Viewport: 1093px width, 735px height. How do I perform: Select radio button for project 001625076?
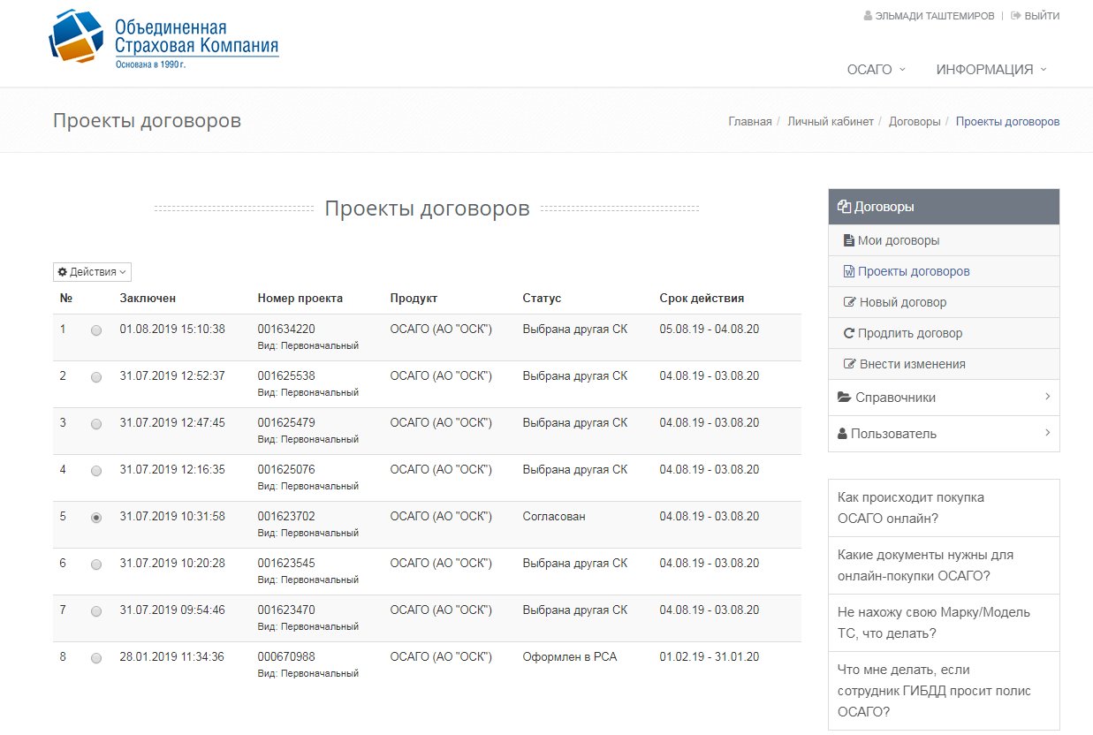coord(96,471)
